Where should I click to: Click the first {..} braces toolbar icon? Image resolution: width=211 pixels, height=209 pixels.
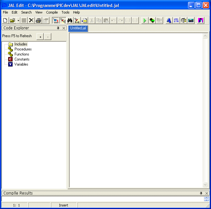pos(128,20)
